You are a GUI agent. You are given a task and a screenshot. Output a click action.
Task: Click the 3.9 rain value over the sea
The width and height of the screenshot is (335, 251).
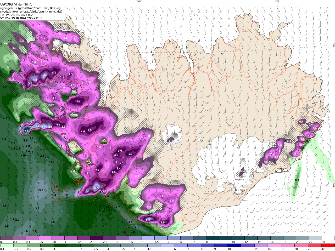click(41, 190)
